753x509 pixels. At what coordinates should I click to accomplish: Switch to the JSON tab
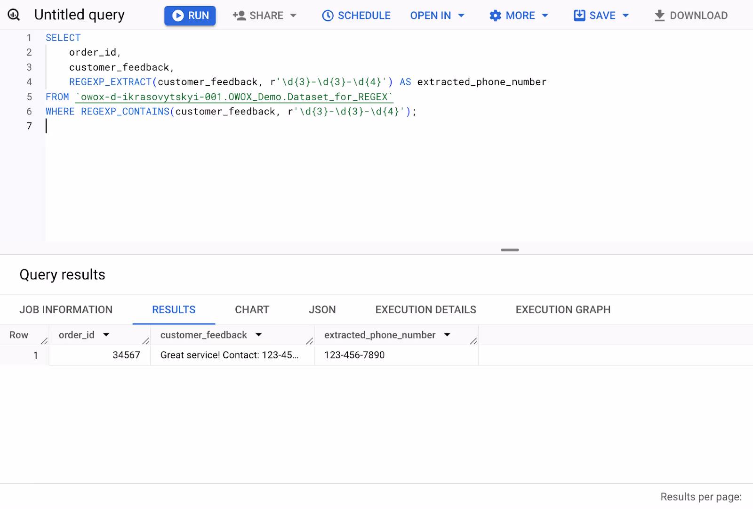[322, 310]
